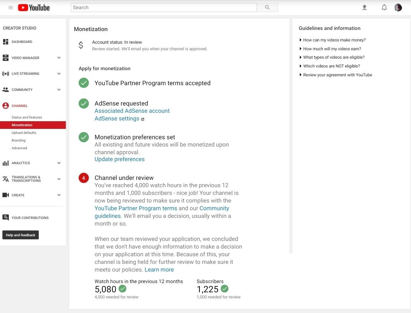Screen dimensions: 411x313
Task: Click the Create camera icon
Action: (5, 195)
